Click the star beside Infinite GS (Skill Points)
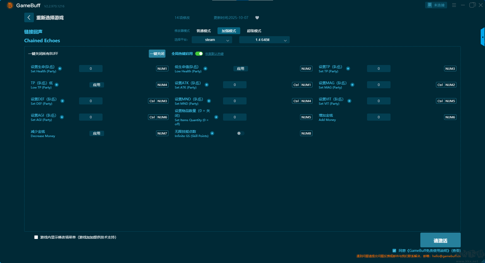485x263 pixels. [x=212, y=133]
